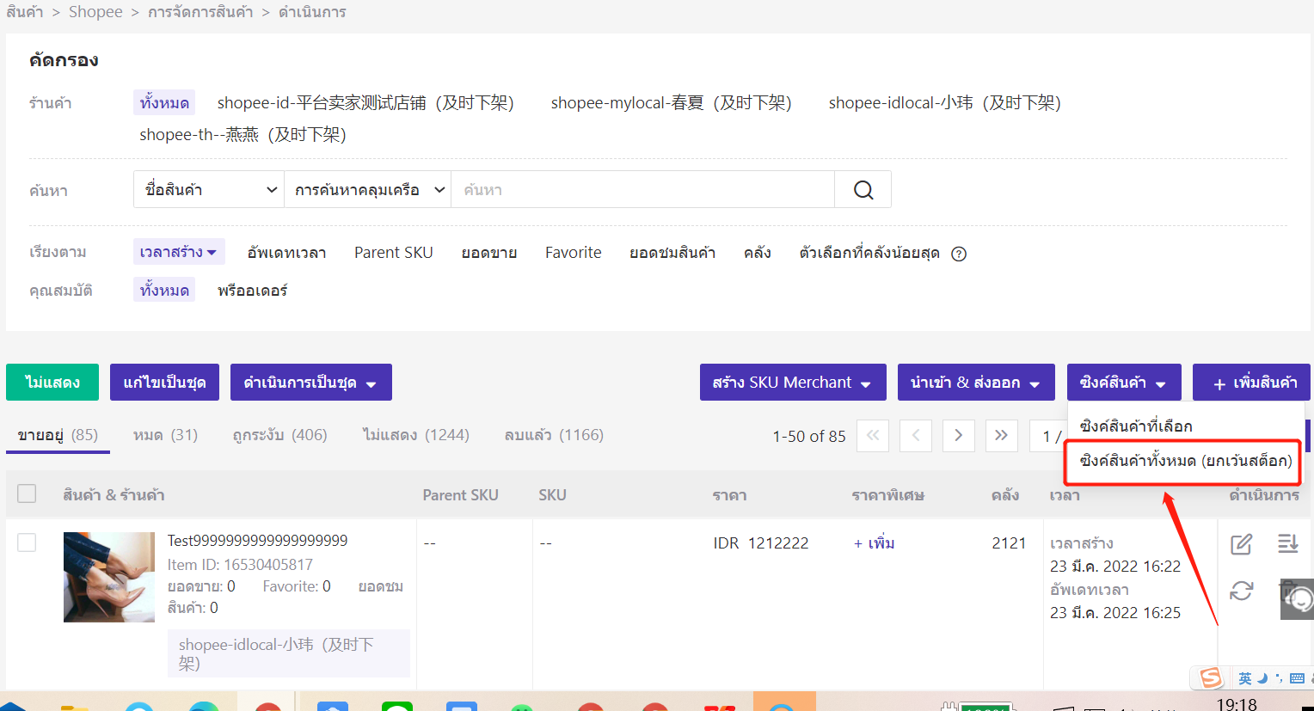Select ซิงค์สินค้าทั้งหมด (ยกเว้นสต็อก) menu item
Viewport: 1314px width, 711px height.
pyautogui.click(x=1185, y=461)
